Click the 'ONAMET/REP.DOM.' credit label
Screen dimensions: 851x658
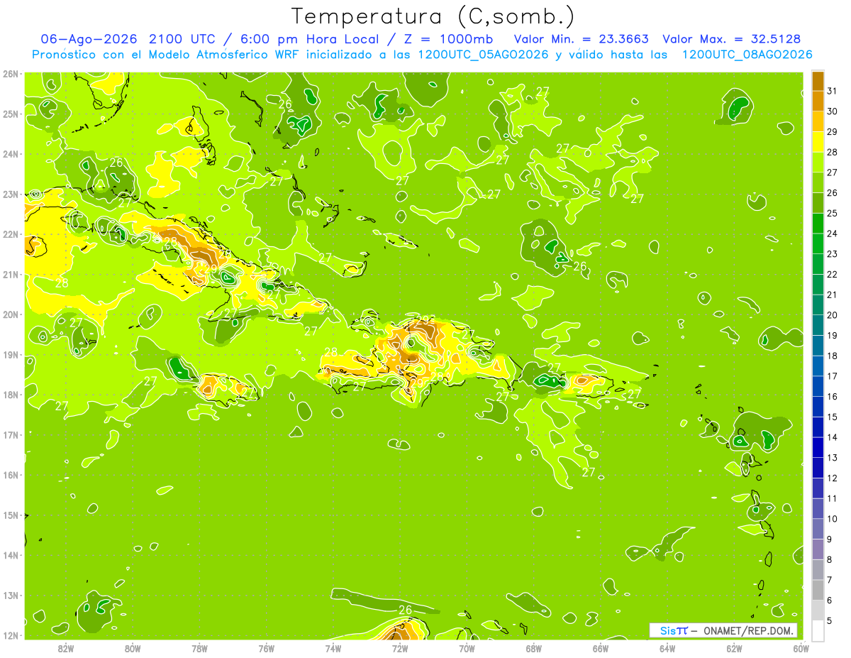(x=747, y=630)
